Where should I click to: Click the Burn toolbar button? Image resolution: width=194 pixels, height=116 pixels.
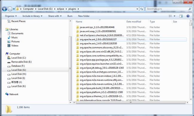point(70,16)
